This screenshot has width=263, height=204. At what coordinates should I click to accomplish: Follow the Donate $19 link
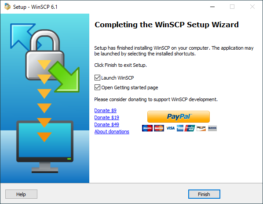[x=106, y=117]
